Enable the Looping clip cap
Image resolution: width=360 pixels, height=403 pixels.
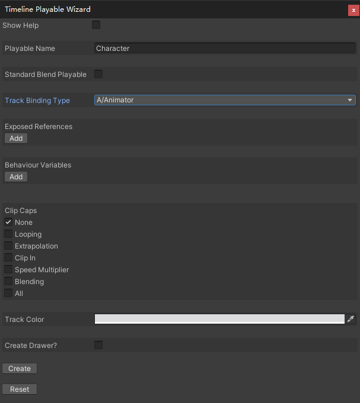coord(8,234)
